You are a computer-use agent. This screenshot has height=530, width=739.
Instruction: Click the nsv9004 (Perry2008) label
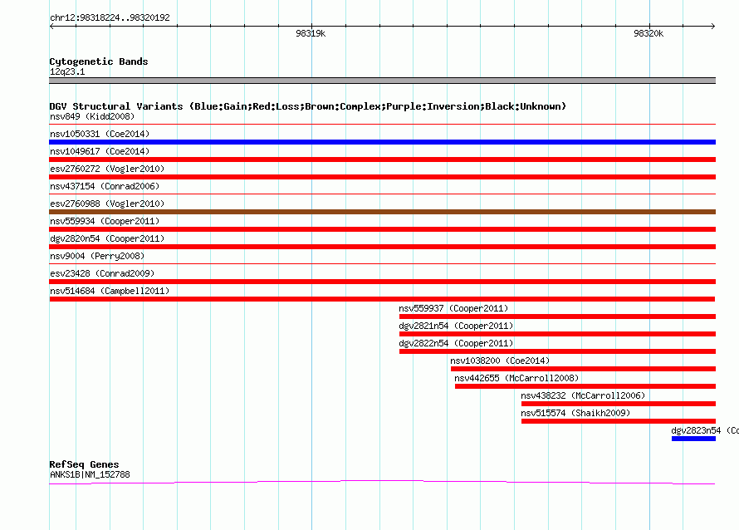click(97, 256)
